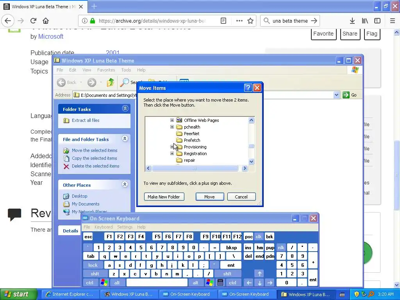
Task: Click the Move button
Action: pyautogui.click(x=210, y=197)
